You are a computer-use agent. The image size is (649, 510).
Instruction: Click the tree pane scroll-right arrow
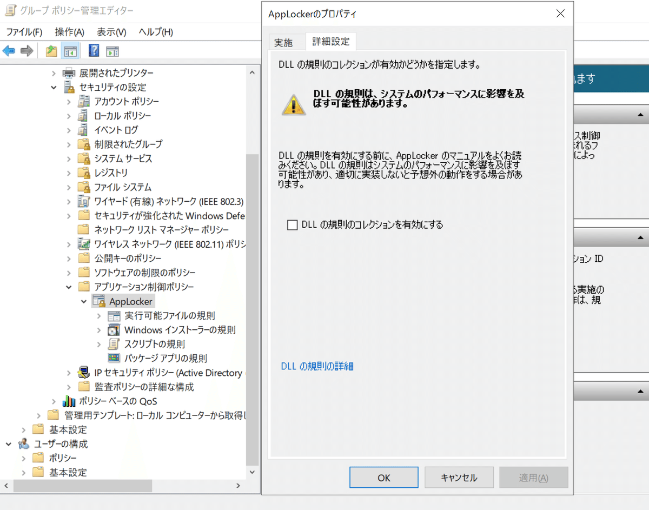(x=238, y=486)
